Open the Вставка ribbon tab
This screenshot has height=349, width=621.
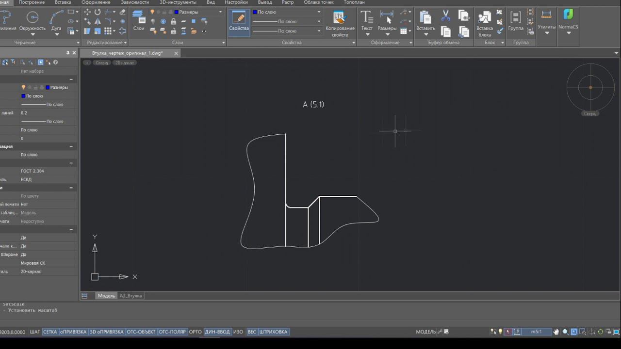coord(63,2)
